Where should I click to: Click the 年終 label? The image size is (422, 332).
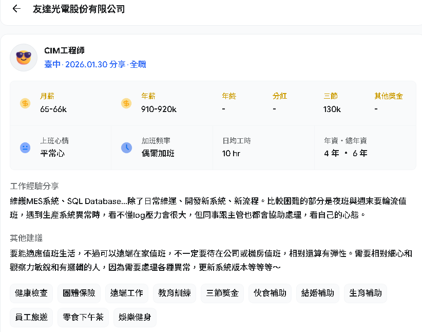tap(229, 96)
